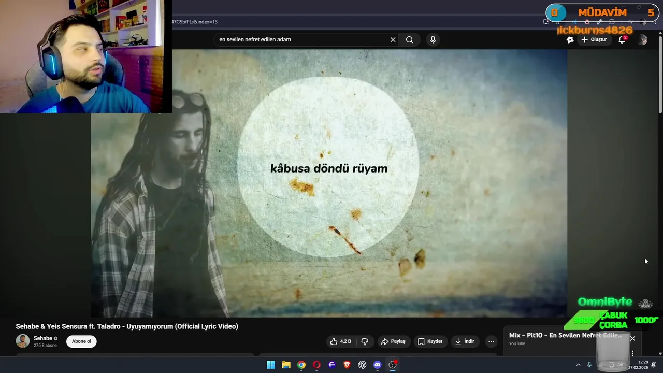Click the '275 B abone' subscriber count

tap(45, 346)
